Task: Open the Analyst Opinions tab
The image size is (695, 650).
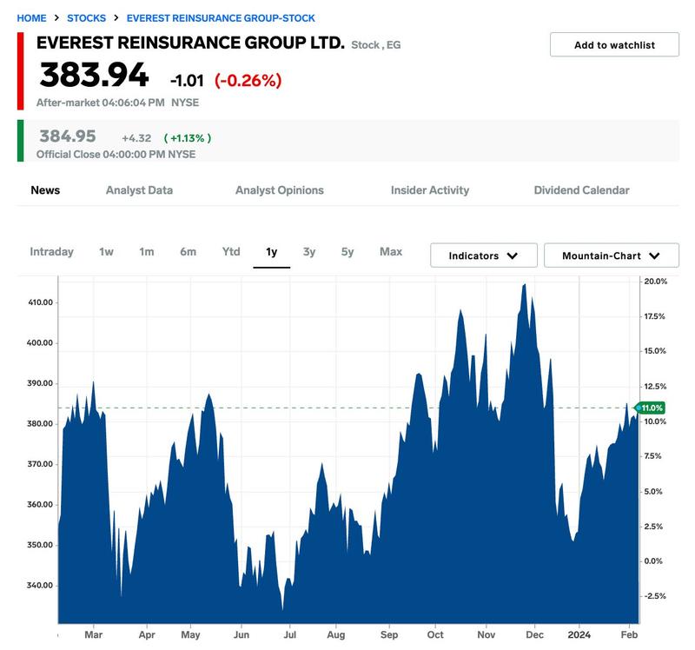Action: 279,190
